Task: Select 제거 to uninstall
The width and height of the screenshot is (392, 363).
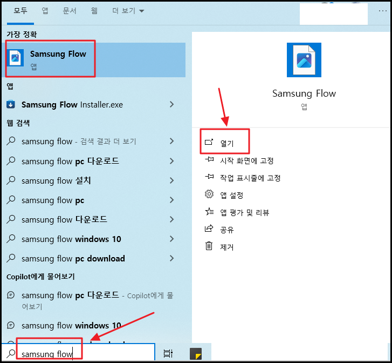Action: coord(227,247)
